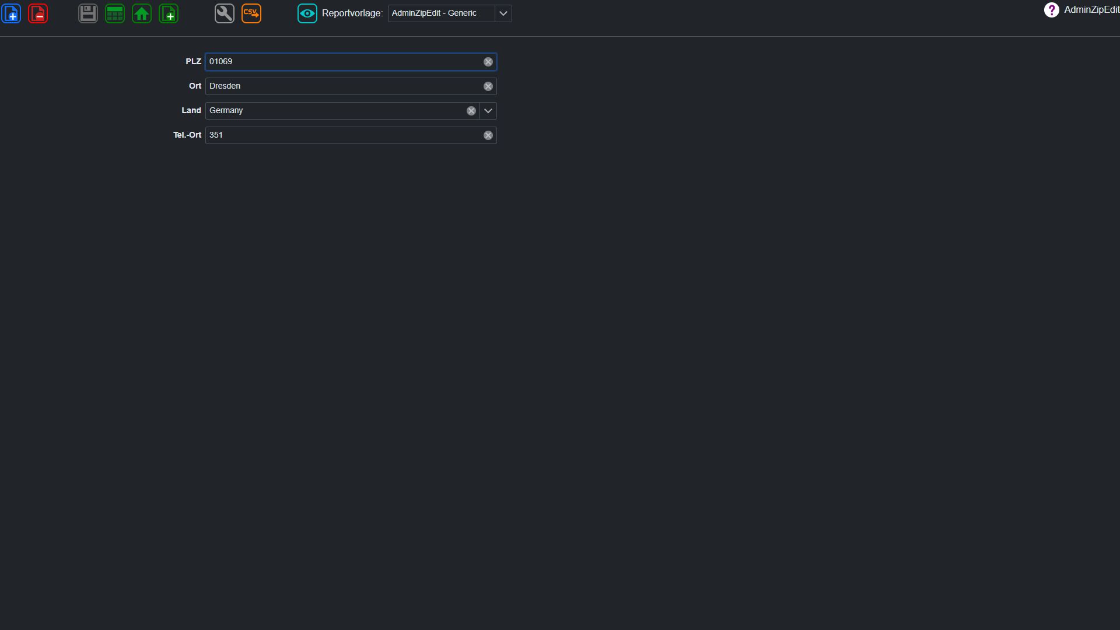Image resolution: width=1120 pixels, height=630 pixels.
Task: Expand the Land dropdown chevron
Action: 488,111
